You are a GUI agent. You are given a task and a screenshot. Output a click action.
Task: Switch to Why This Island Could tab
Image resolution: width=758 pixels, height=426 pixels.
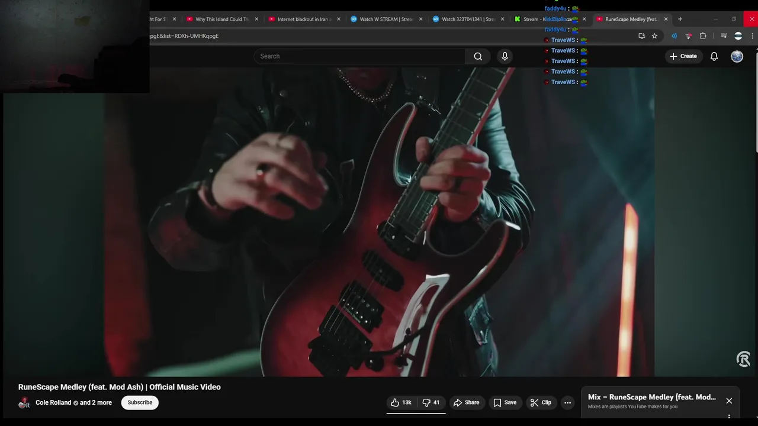(x=222, y=19)
